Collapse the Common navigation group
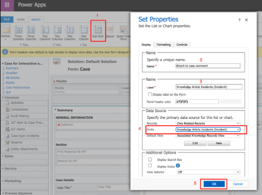Viewport: 262px width, 195px height. pos(3,97)
